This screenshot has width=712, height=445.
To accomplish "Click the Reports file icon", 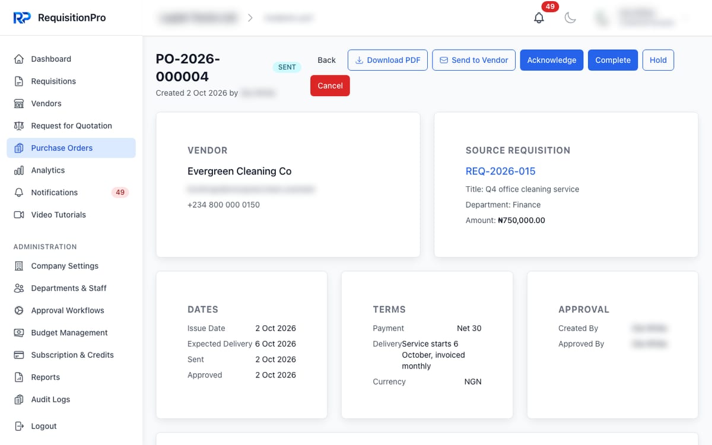I will coord(19,377).
